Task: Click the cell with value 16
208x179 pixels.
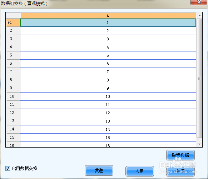Action: click(x=108, y=145)
